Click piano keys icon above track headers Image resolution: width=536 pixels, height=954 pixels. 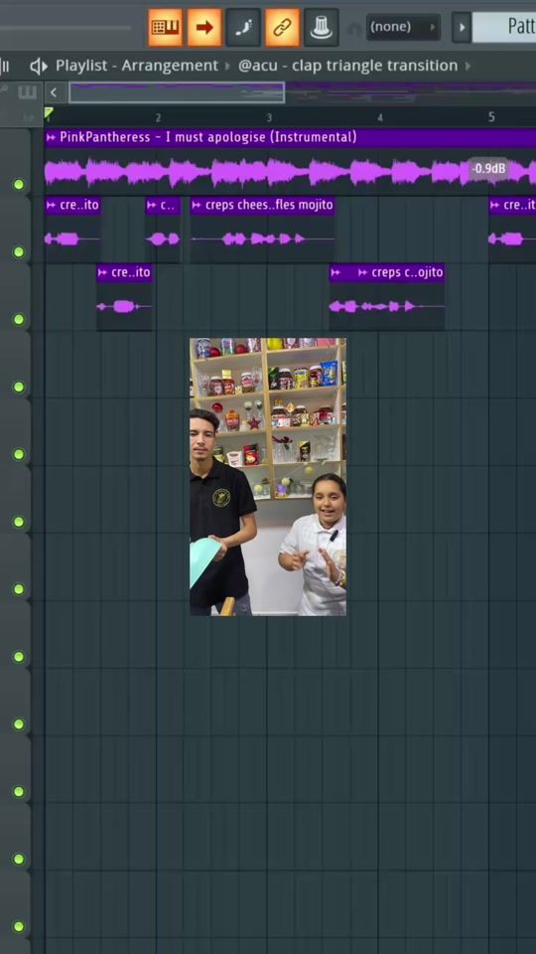pyautogui.click(x=27, y=93)
